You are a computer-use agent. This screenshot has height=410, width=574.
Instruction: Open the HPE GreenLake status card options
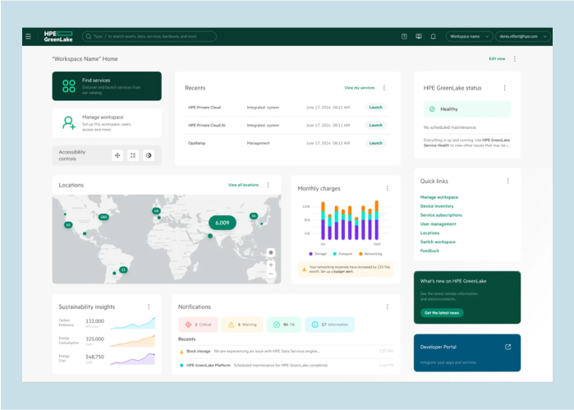click(504, 88)
